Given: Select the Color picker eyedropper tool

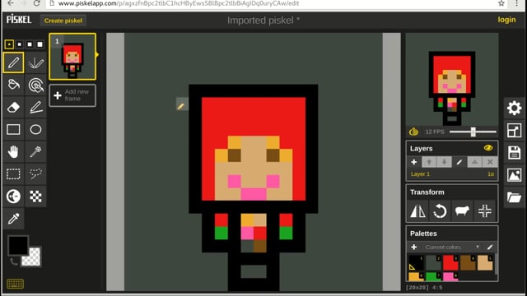Looking at the screenshot, I should pyautogui.click(x=13, y=219).
